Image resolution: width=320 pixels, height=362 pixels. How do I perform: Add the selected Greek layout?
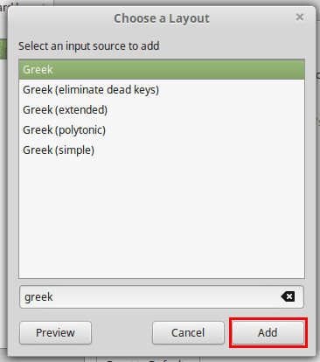click(268, 332)
